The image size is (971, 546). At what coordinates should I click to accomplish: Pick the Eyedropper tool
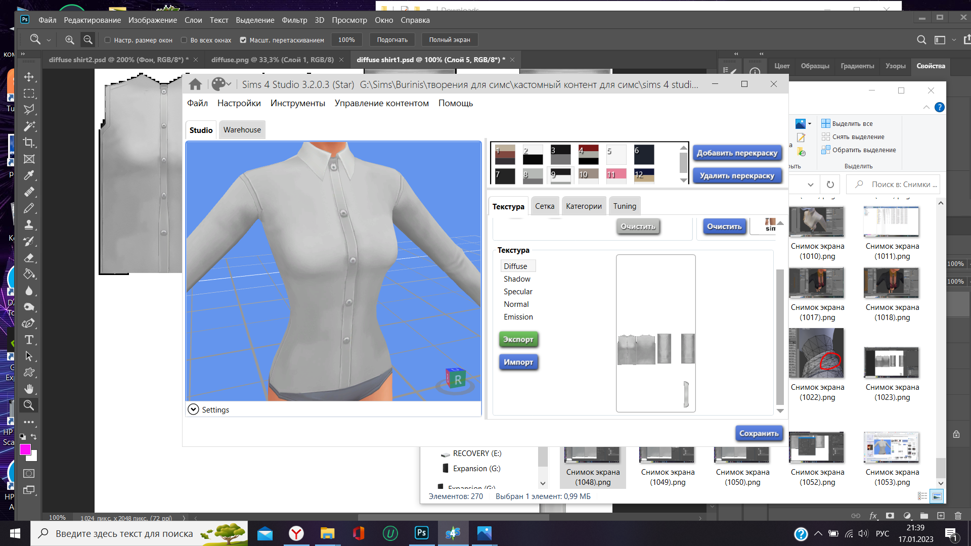(29, 175)
